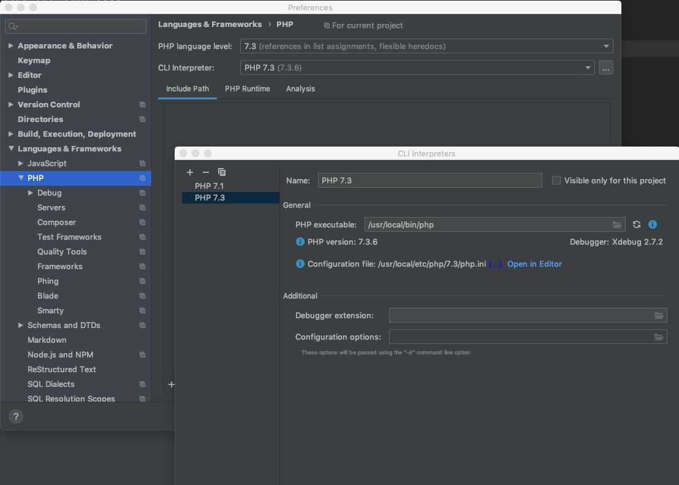Enable Visible only for this project
The width and height of the screenshot is (679, 485).
coord(556,180)
